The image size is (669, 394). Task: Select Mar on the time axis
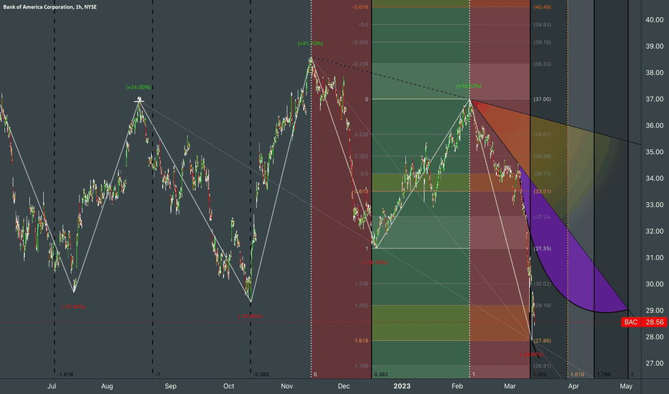510,386
